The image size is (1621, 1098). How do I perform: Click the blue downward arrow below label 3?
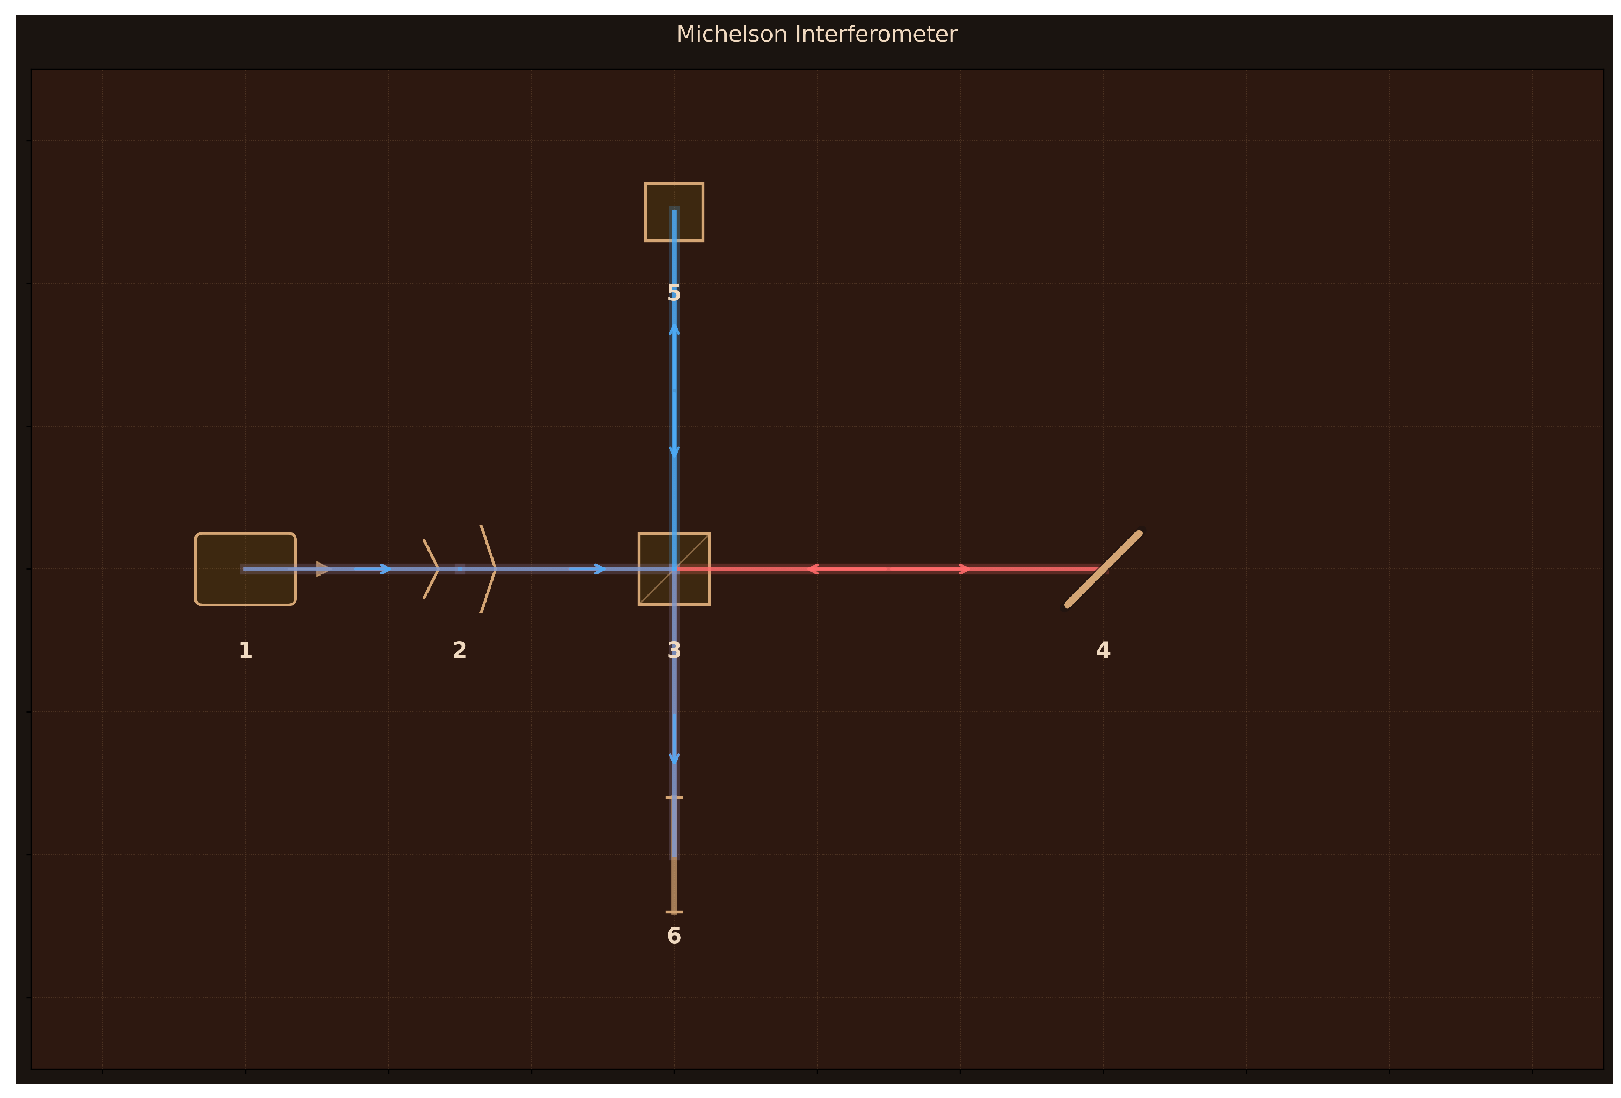tap(674, 758)
